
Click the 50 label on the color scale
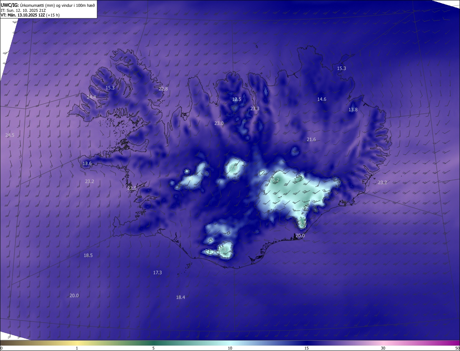point(457,348)
